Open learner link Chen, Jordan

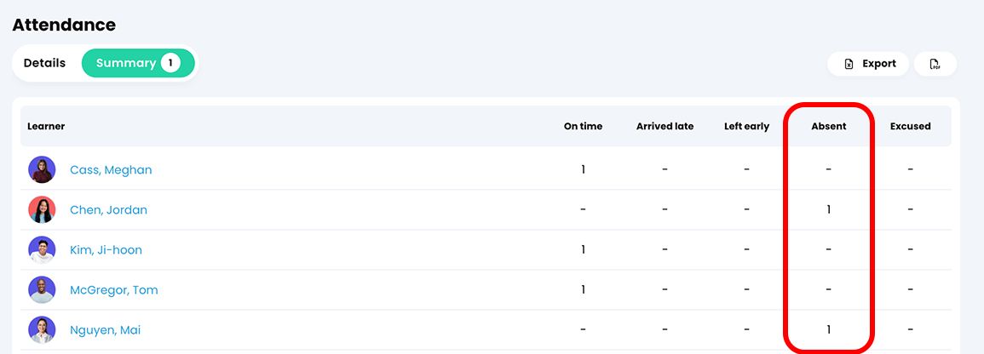108,210
